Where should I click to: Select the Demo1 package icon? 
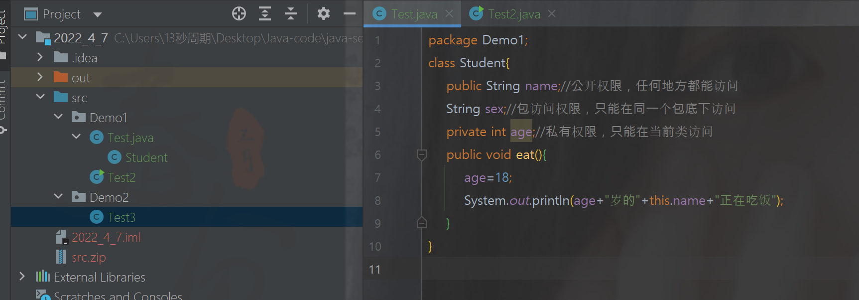pos(79,117)
